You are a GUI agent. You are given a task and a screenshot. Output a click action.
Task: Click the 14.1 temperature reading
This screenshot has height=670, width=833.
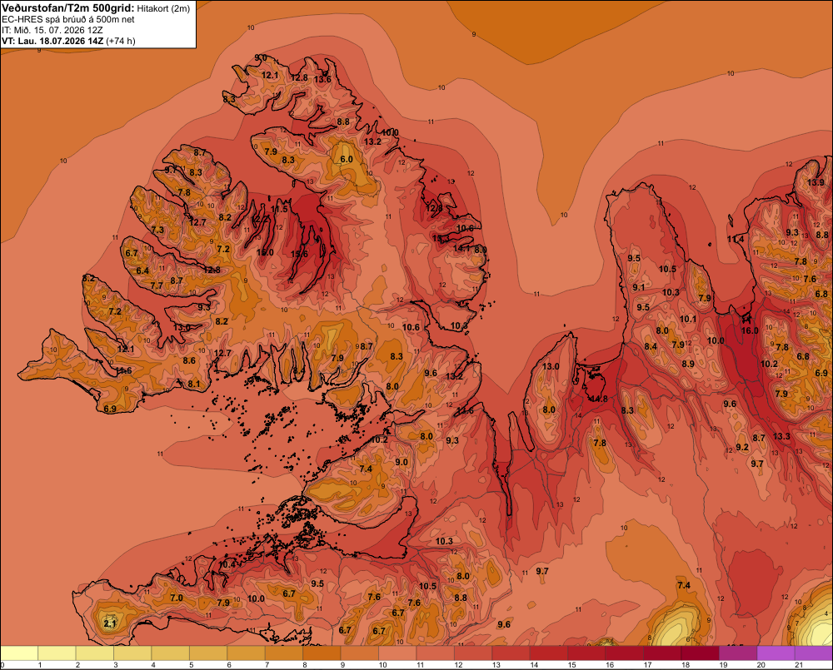(x=461, y=248)
